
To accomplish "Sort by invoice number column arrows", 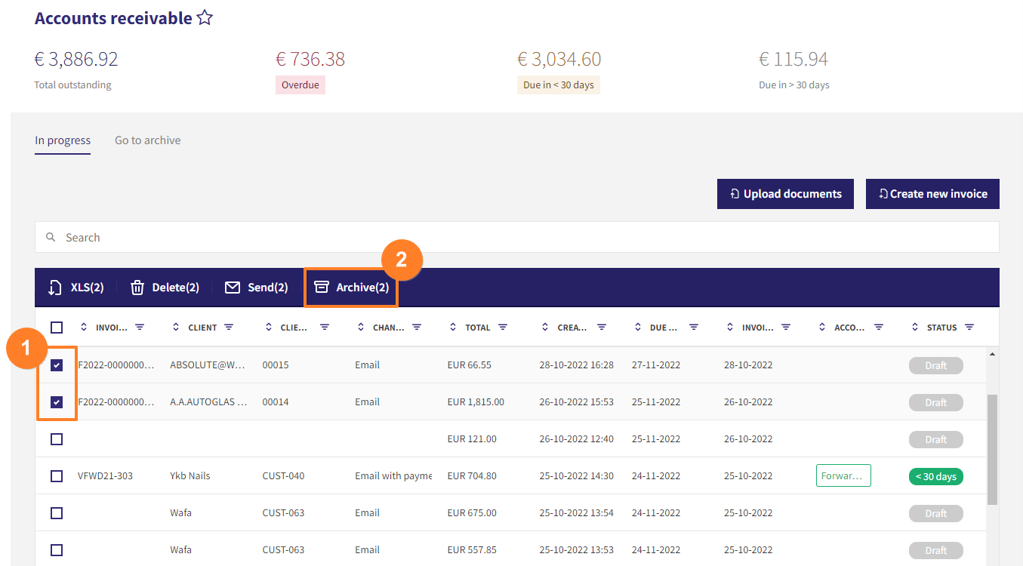I will pos(84,328).
